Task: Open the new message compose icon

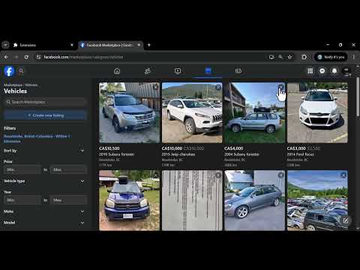Action: click(x=346, y=220)
